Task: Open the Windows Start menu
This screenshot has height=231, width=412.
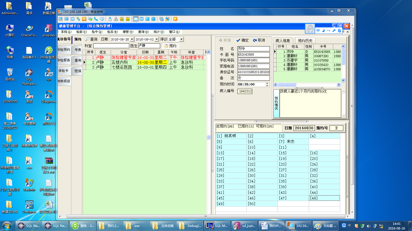Action: pyautogui.click(x=7, y=226)
